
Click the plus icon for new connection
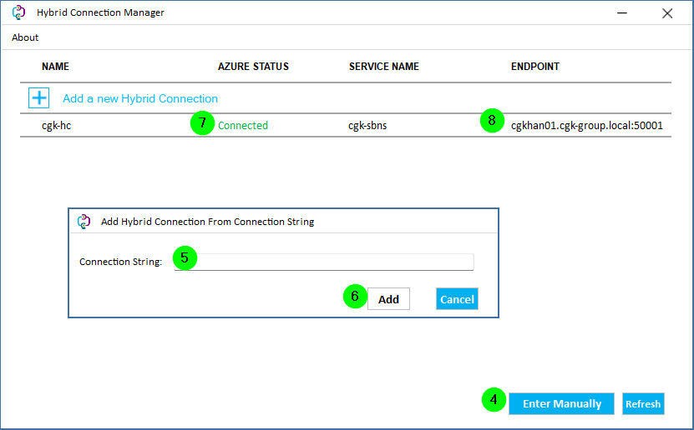coord(39,98)
